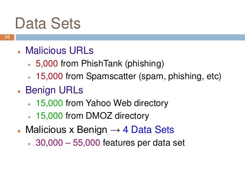The width and height of the screenshot is (245, 184).
Task: Click the sub-bullet before 30,000 – 55,000
Action: pos(30,143)
